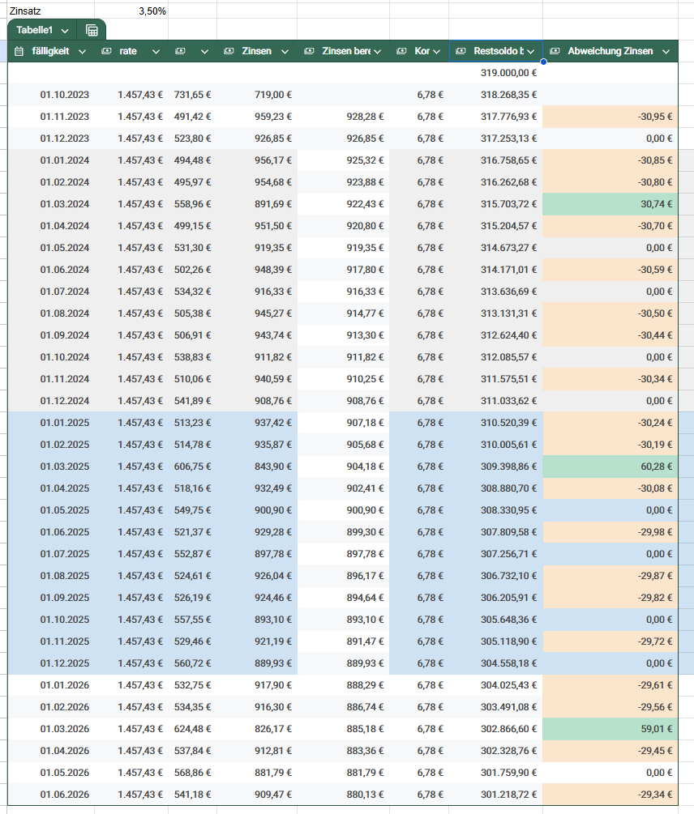The height and width of the screenshot is (814, 694).
Task: Open the Zinsen bere column dropdown arrow
Action: [377, 51]
